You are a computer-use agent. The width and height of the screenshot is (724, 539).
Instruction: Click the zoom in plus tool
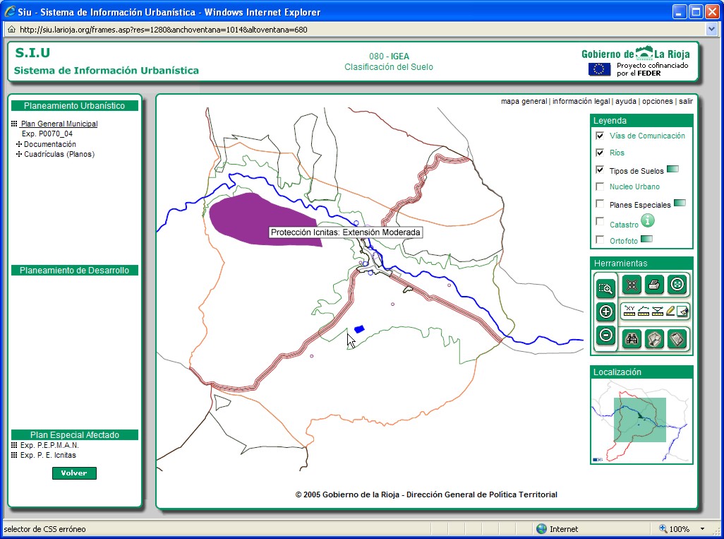click(x=605, y=312)
